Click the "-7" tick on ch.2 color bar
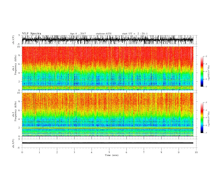The width and height of the screenshot is (221, 171). pyautogui.click(x=206, y=133)
